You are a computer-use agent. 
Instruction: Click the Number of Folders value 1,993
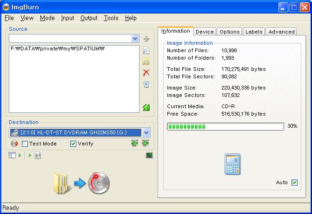(x=228, y=58)
